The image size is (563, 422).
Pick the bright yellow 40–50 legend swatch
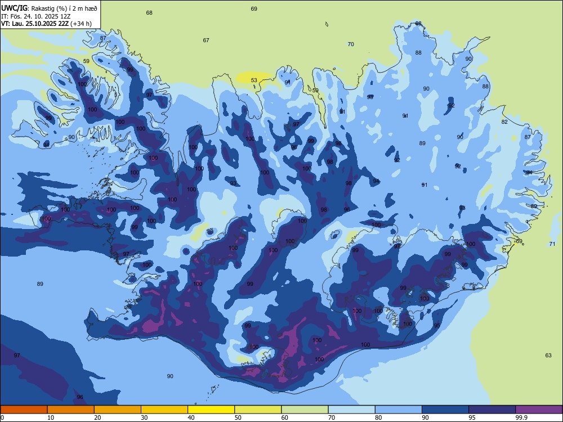pyautogui.click(x=211, y=410)
